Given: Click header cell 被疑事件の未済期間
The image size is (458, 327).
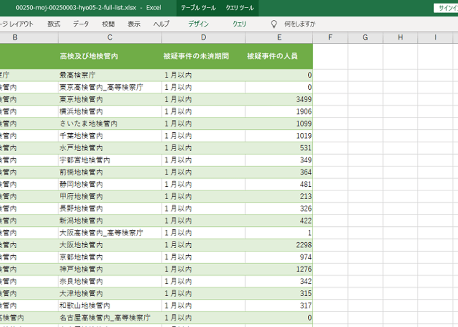Looking at the screenshot, I should click(x=204, y=56).
